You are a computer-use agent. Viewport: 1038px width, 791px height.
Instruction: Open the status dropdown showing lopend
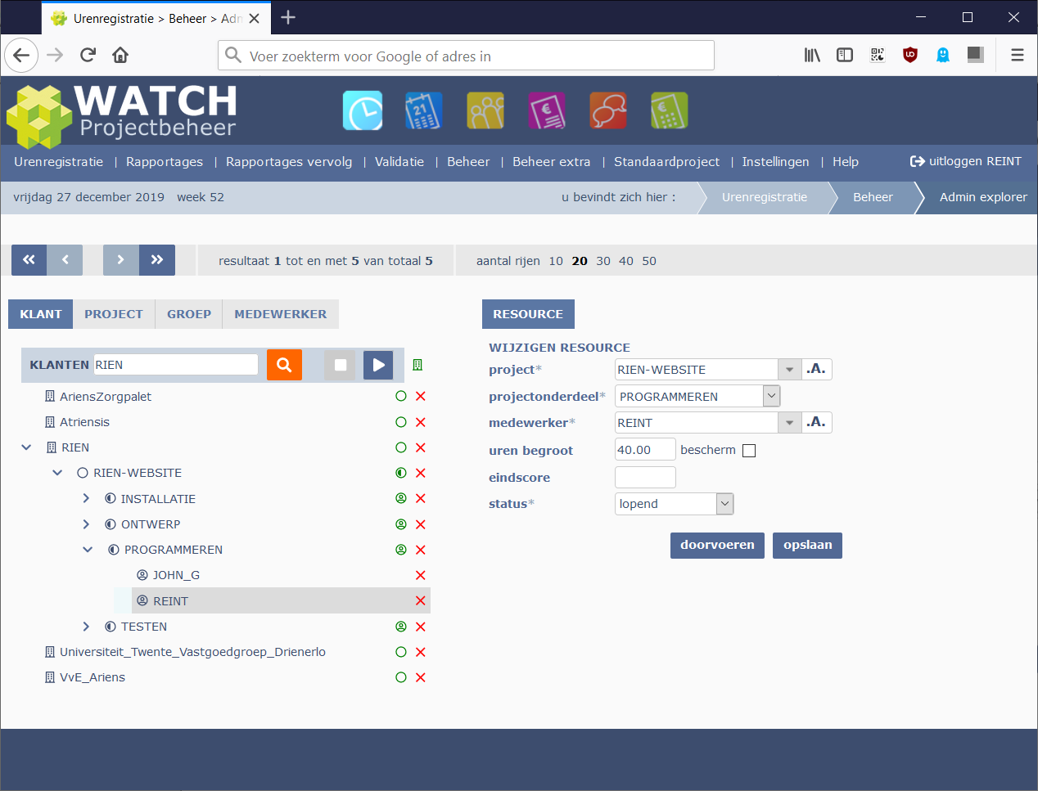coord(674,504)
